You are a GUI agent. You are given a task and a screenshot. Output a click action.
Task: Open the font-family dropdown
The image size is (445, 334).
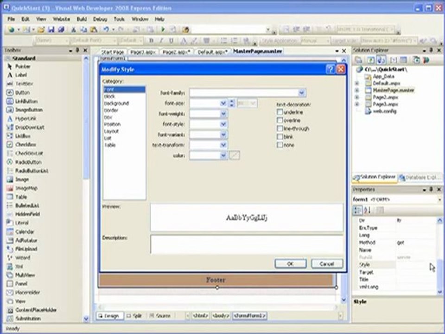coord(302,93)
